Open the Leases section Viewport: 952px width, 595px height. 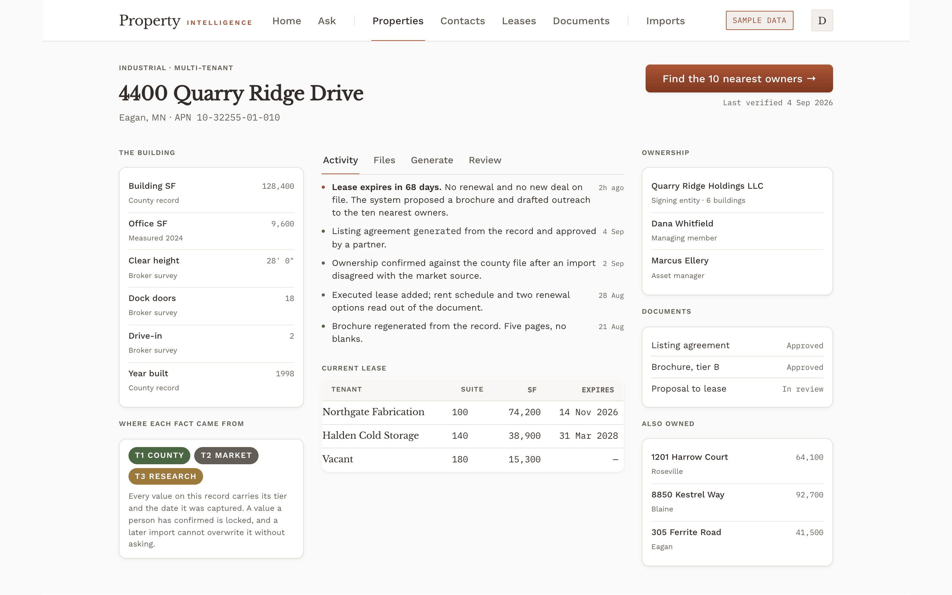click(518, 21)
